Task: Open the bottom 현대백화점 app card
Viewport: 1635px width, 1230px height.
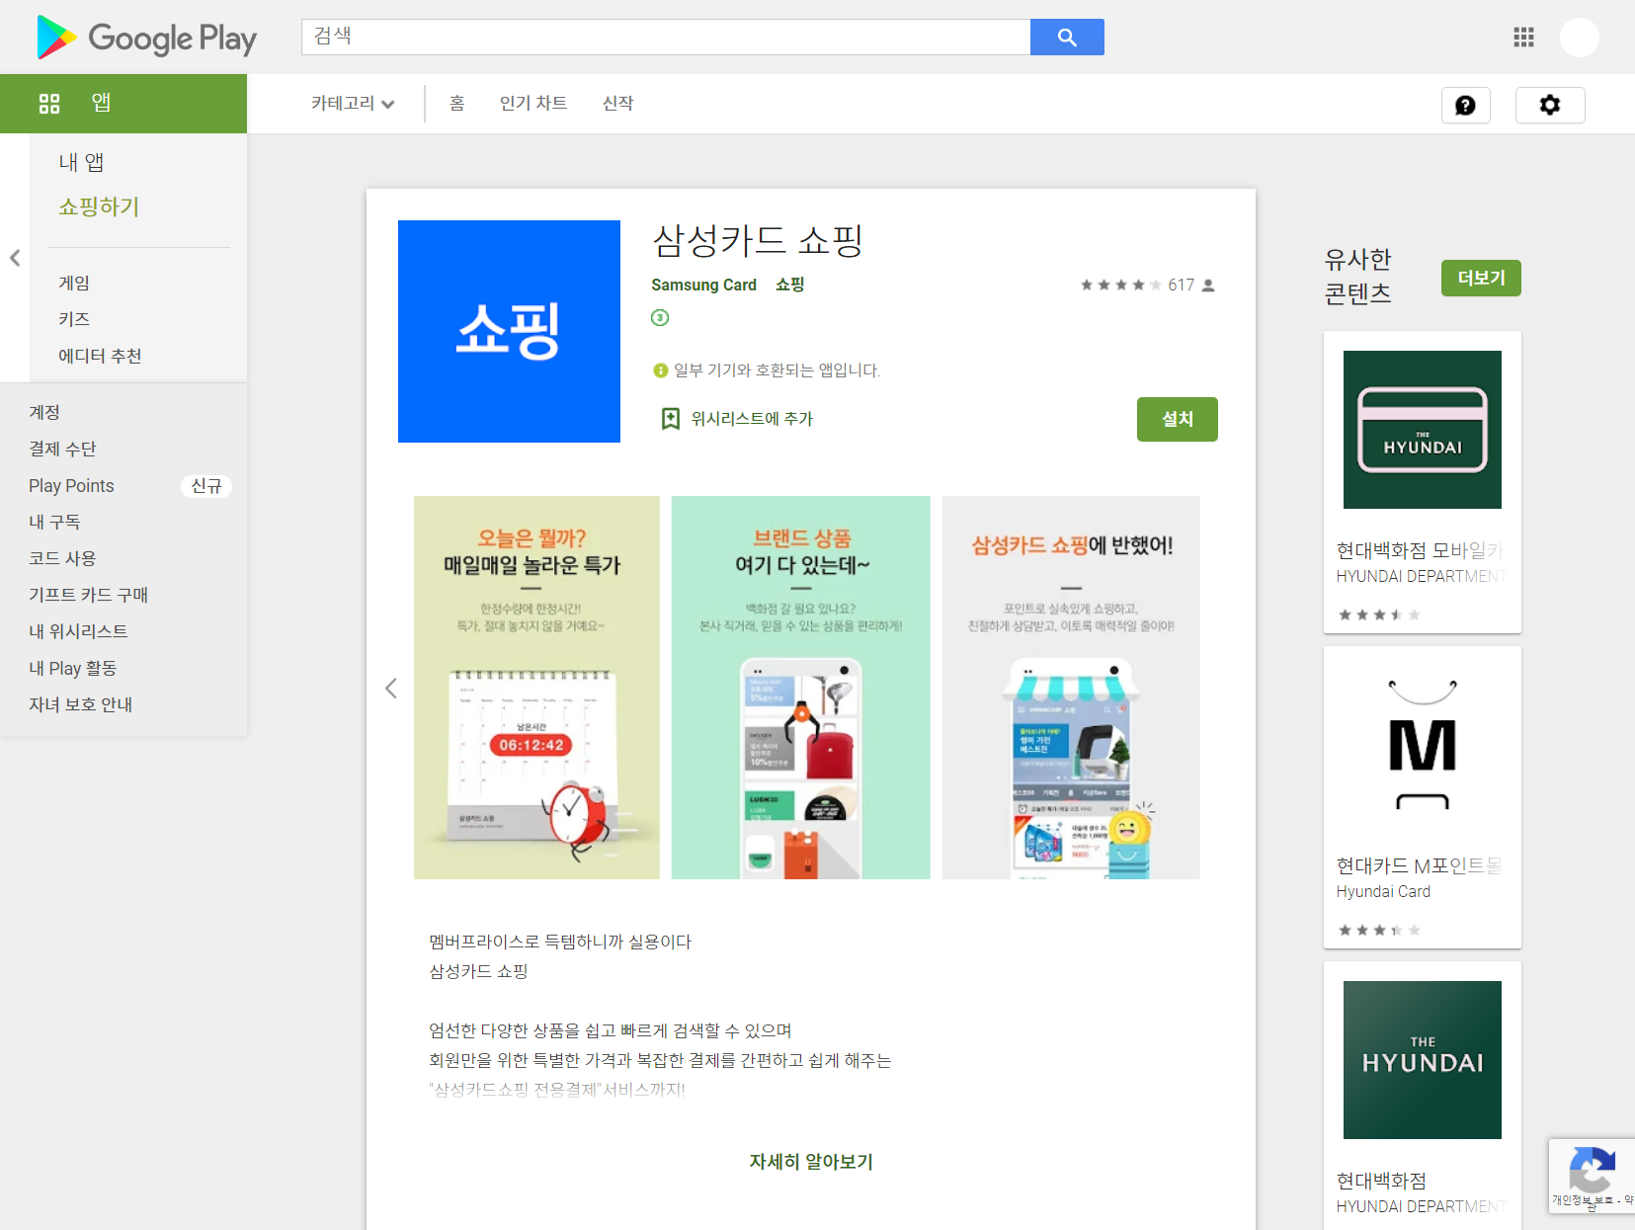Action: [x=1423, y=1096]
